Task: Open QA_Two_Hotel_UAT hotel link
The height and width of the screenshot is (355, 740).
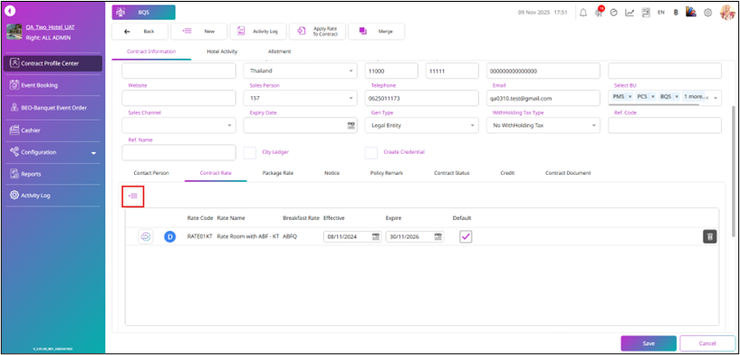Action: point(50,27)
